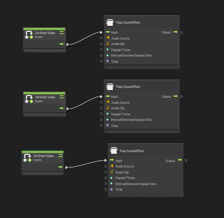Click the top Play Sound Effect node icon
Image resolution: width=224 pixels, height=218 pixels.
110,23
